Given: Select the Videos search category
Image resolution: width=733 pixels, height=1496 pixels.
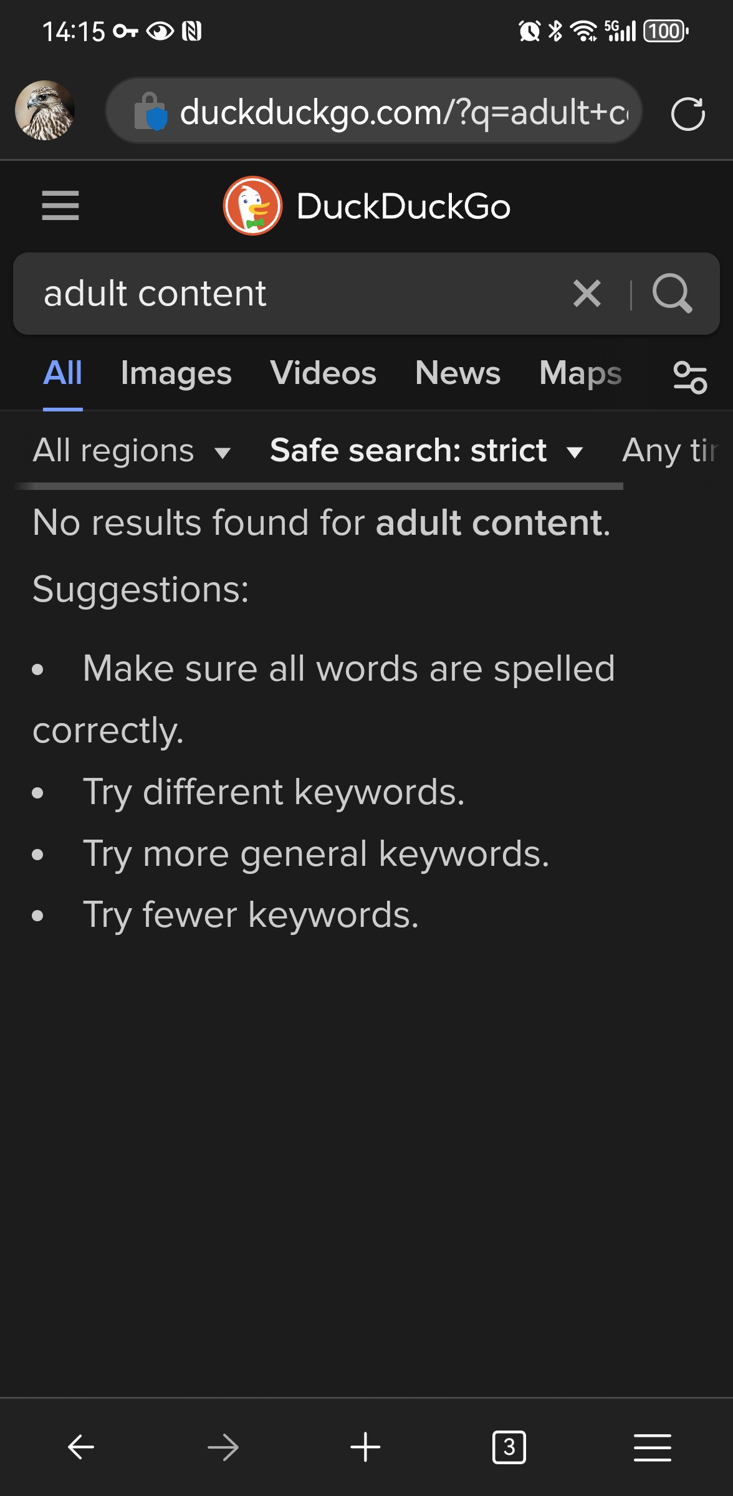Looking at the screenshot, I should (323, 373).
